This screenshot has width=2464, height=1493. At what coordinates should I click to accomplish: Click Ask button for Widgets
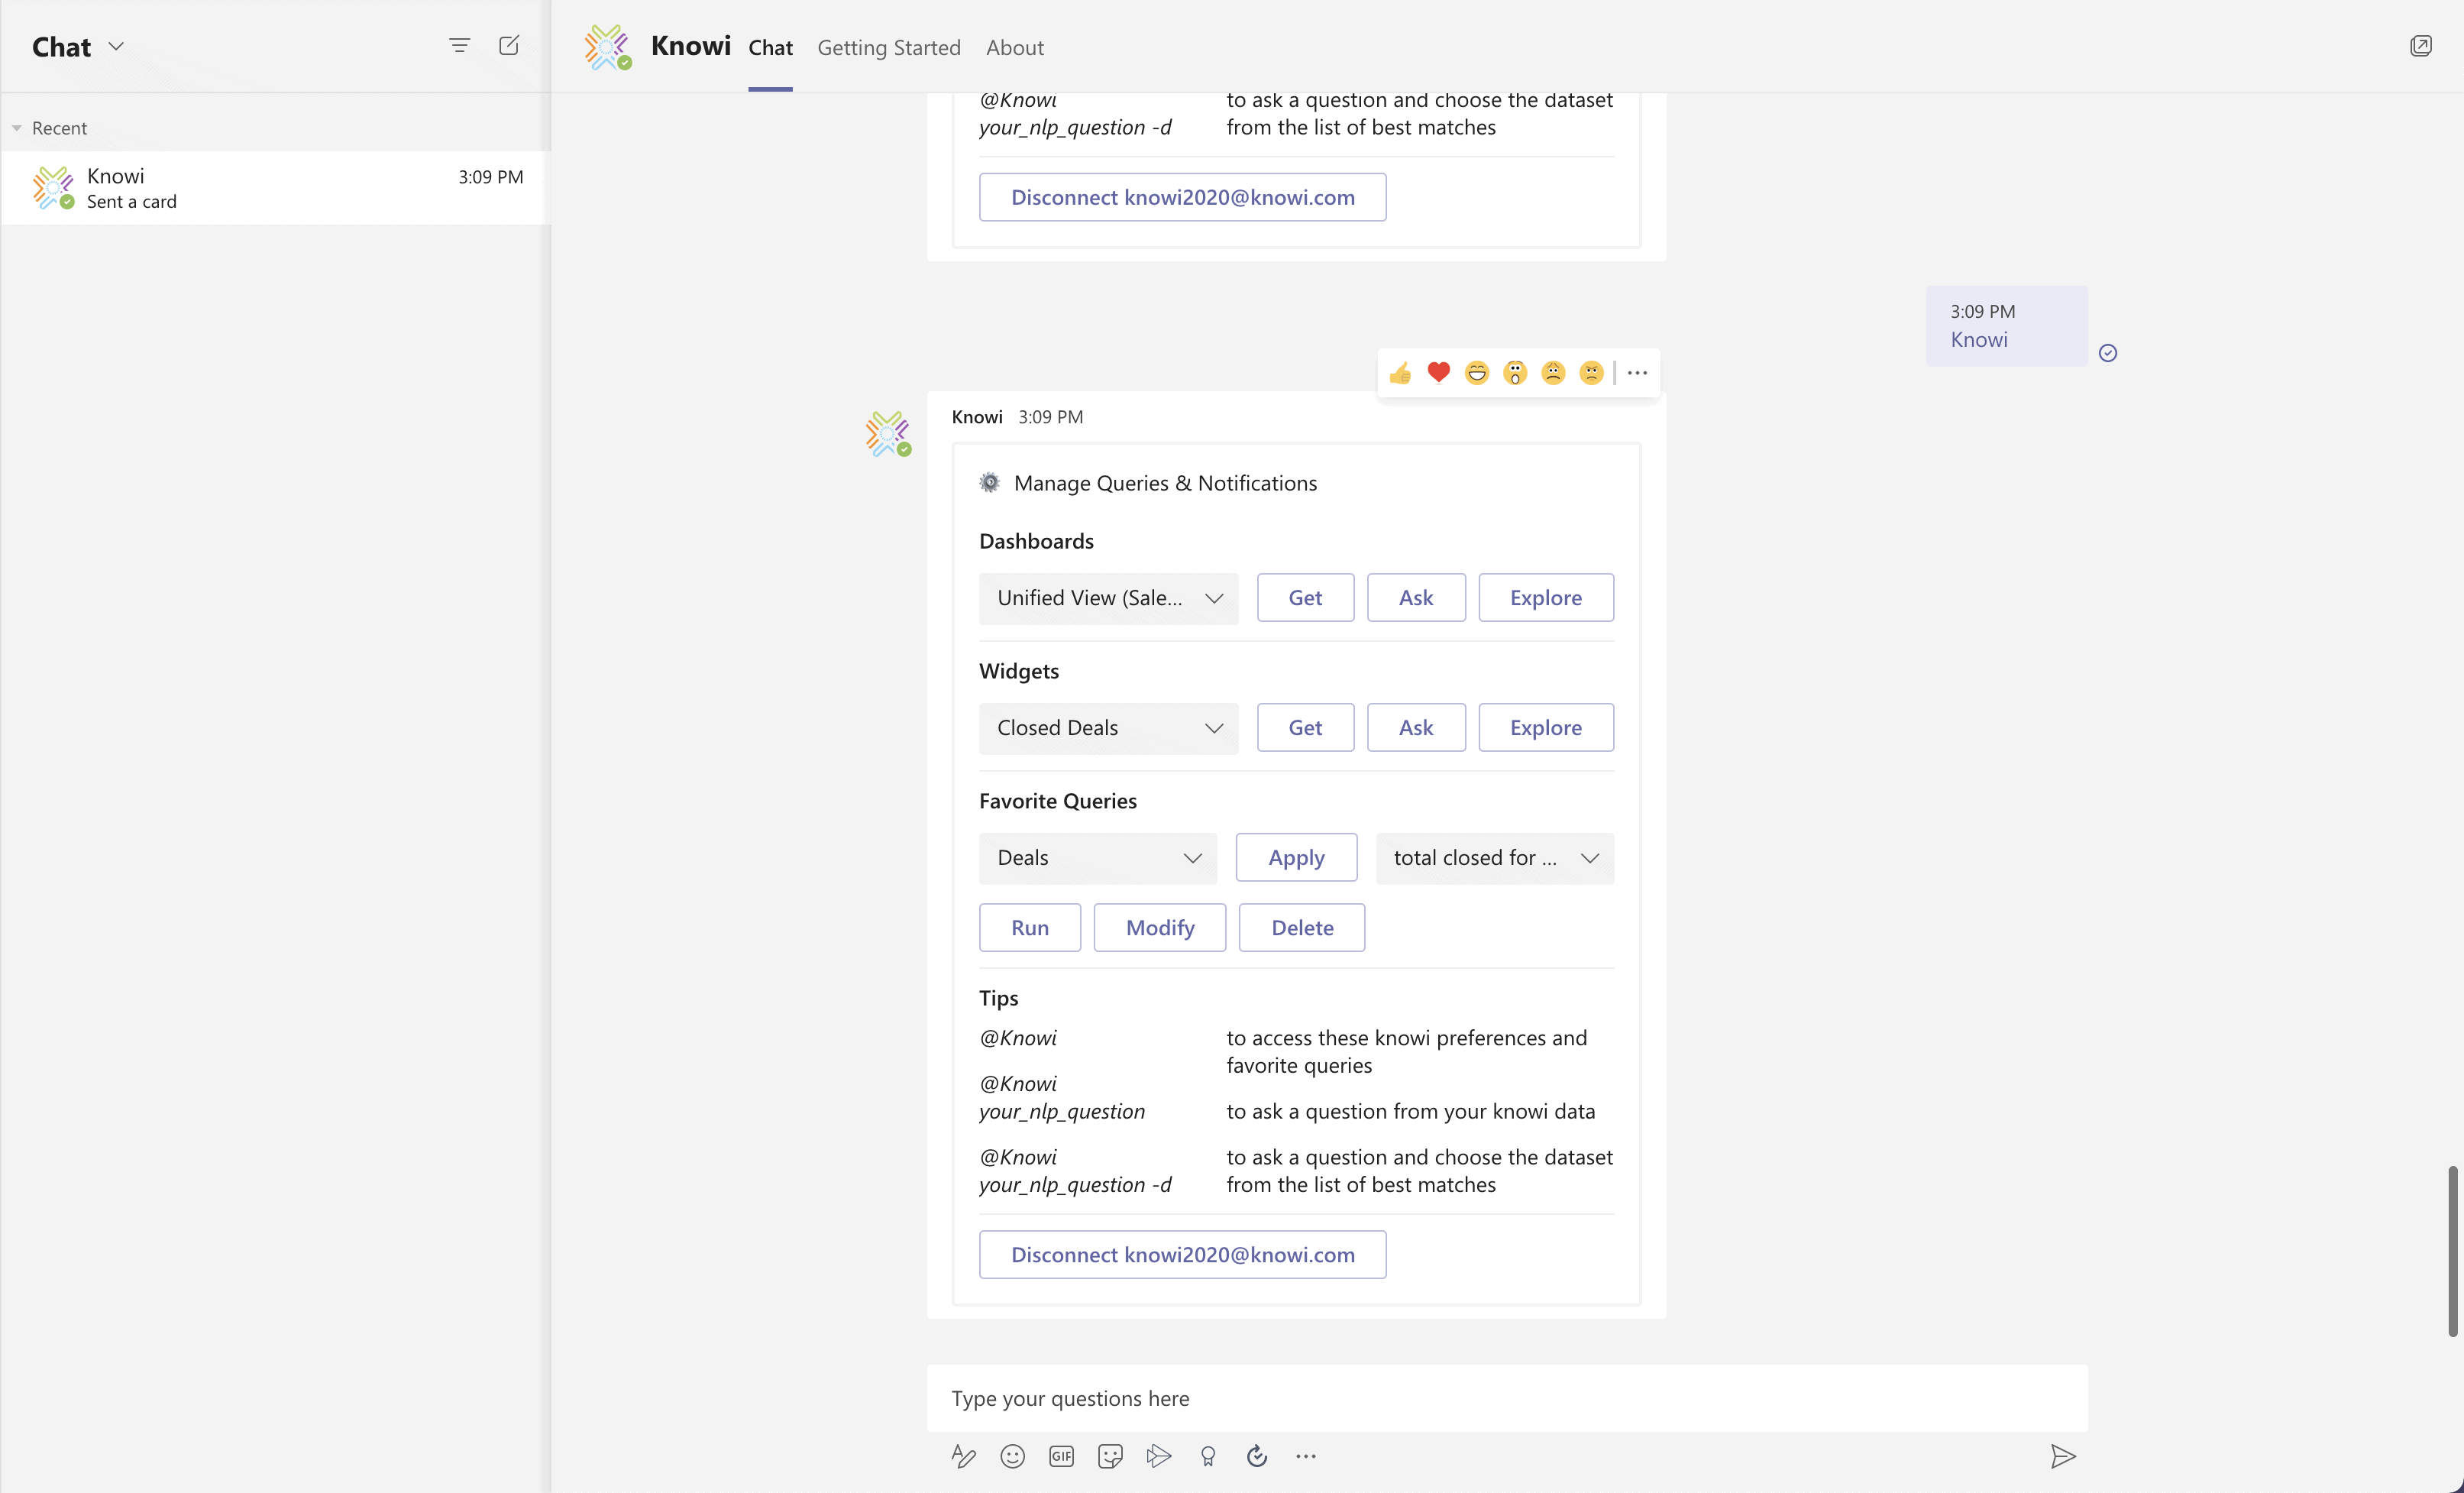pos(1416,727)
